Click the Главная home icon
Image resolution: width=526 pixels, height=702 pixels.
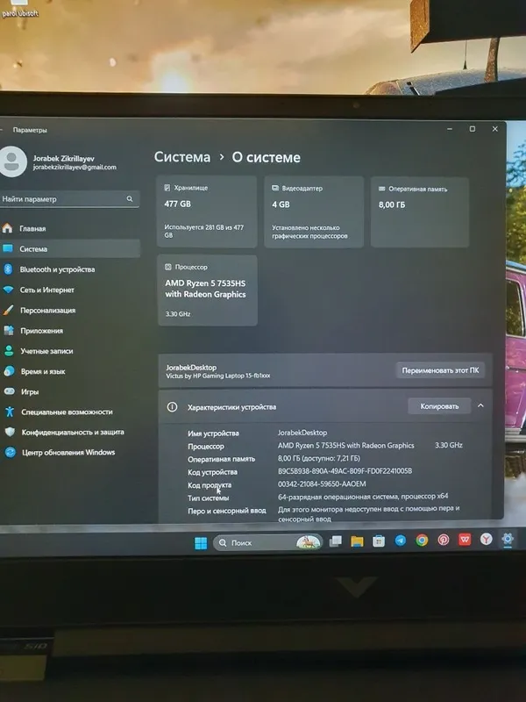tap(7, 228)
